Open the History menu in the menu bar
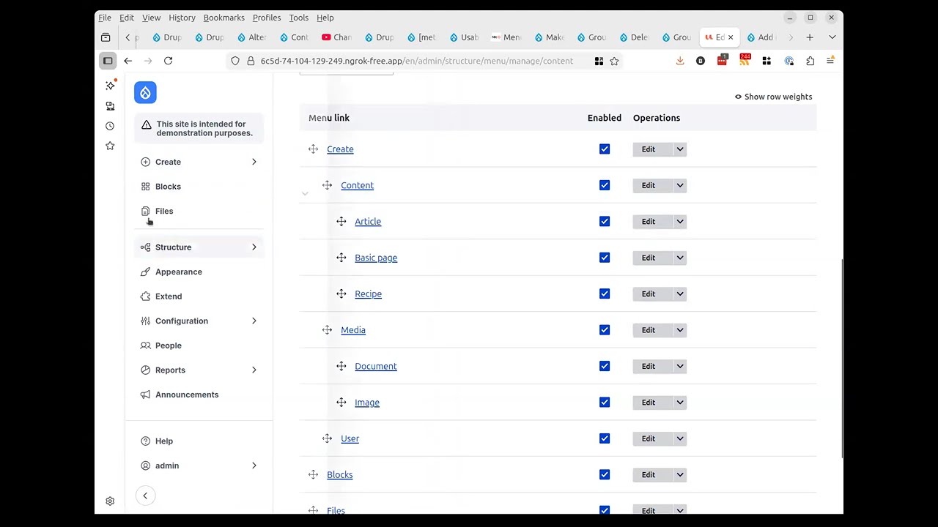 182,18
